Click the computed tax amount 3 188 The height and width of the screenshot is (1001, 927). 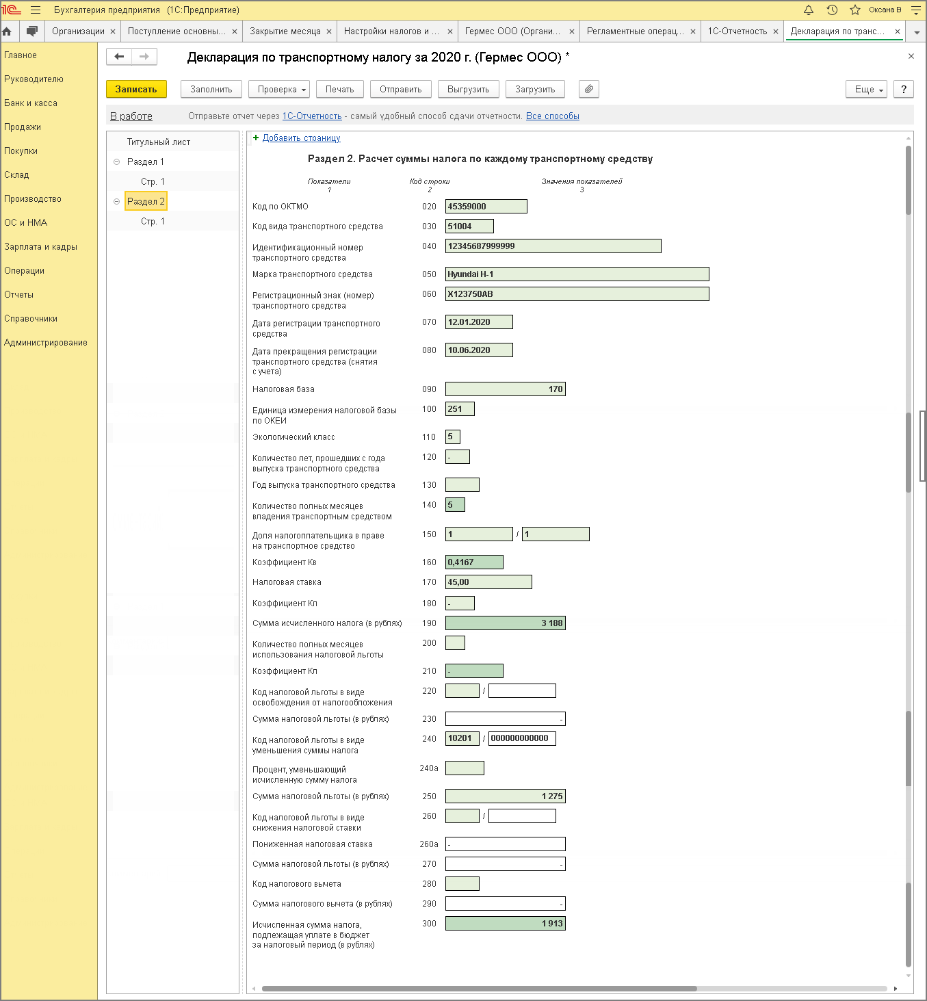[x=506, y=623]
